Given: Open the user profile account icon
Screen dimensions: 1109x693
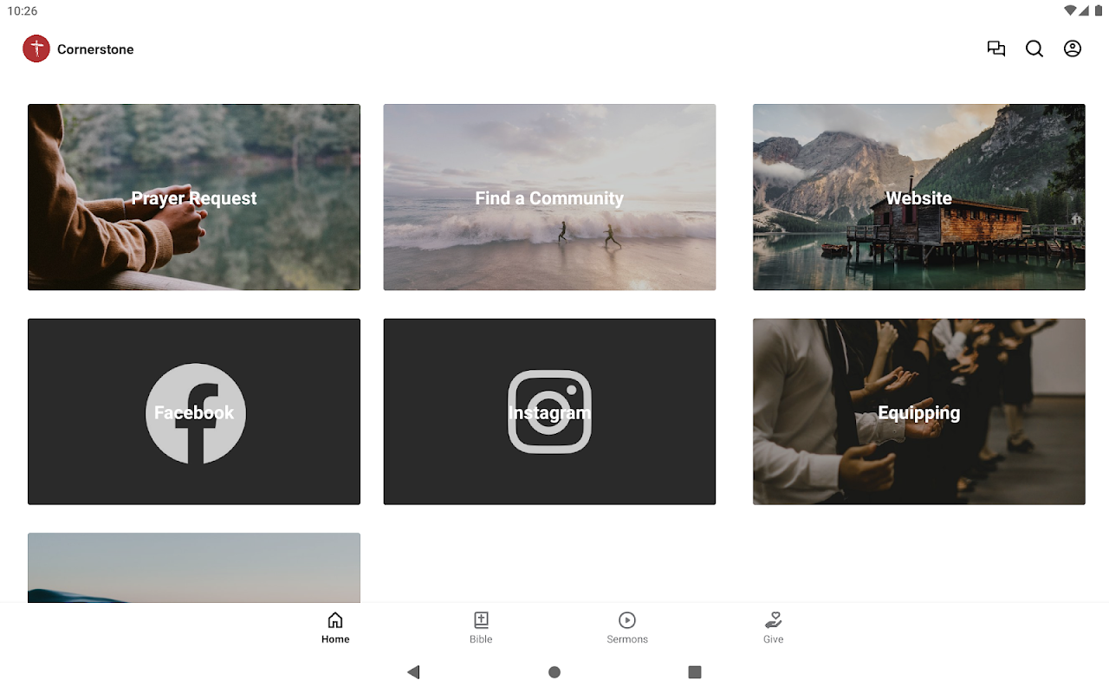Looking at the screenshot, I should 1073,49.
